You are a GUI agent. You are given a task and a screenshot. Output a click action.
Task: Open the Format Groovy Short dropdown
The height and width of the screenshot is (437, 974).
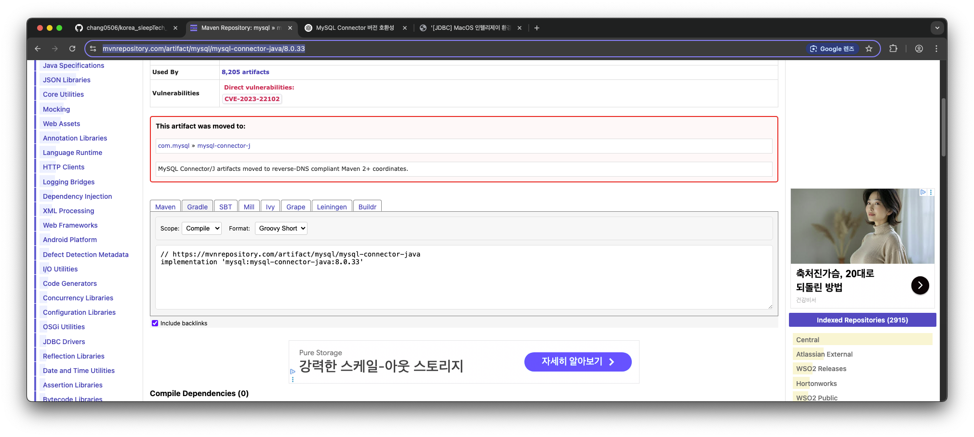[281, 229]
